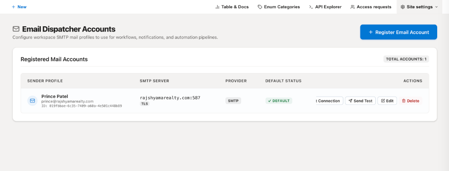Click the SENDER PROFILE column header
Viewport: 449px width, 171px height.
tap(45, 81)
